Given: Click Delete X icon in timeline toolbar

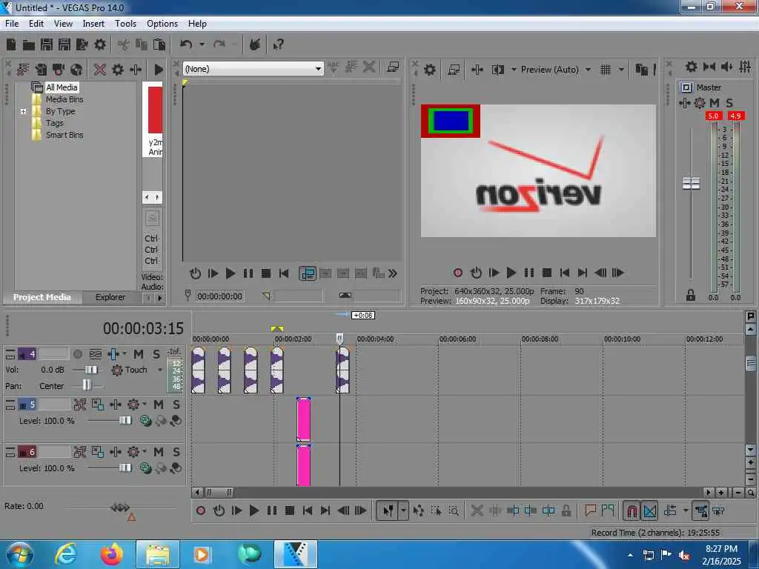Looking at the screenshot, I should click(x=477, y=510).
